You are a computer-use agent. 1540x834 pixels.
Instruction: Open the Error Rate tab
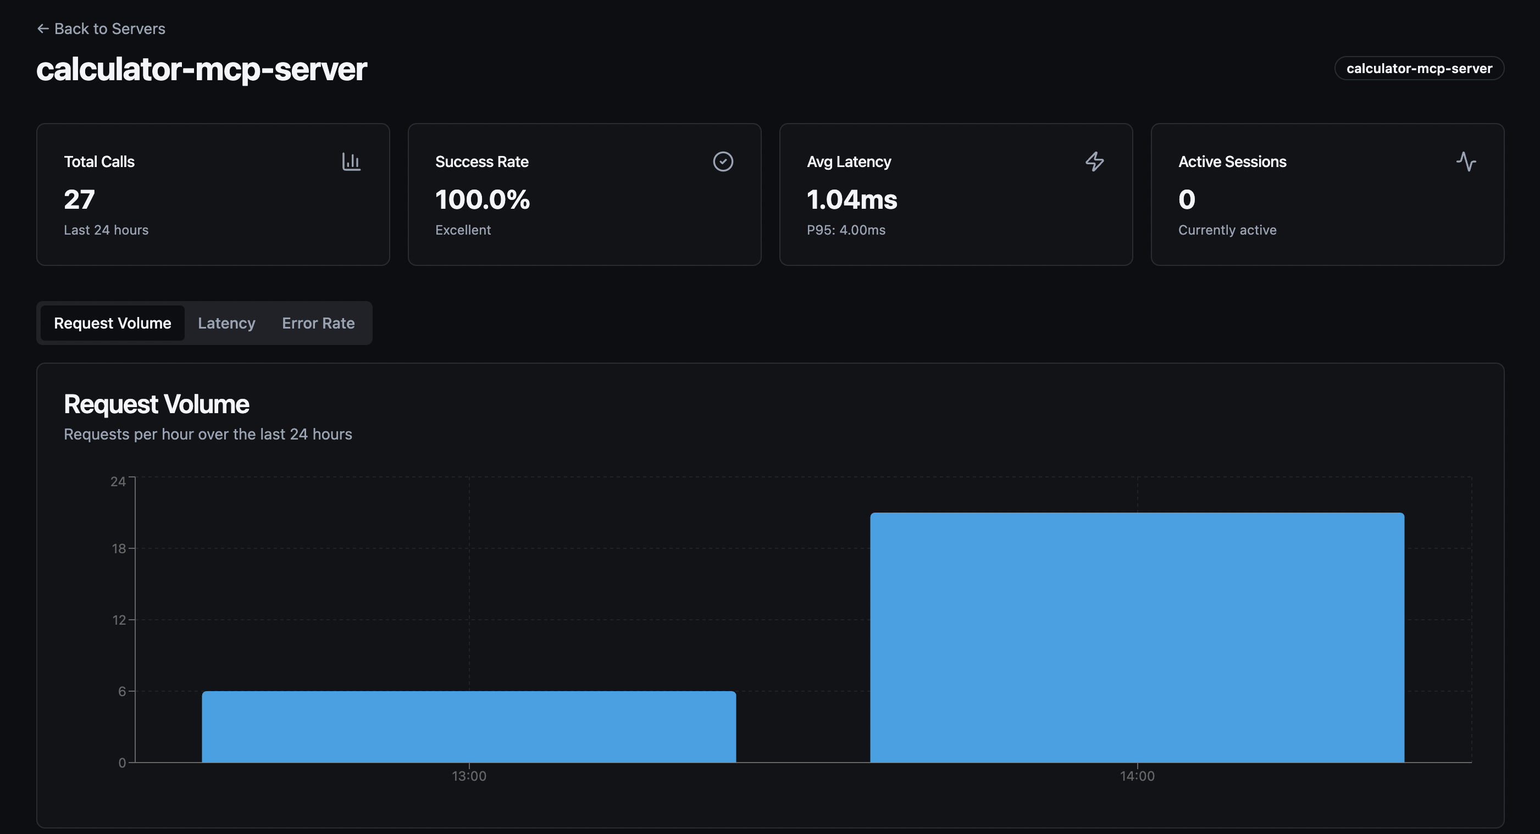pyautogui.click(x=318, y=323)
